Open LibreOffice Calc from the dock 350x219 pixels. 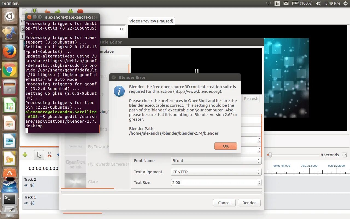tap(10, 105)
